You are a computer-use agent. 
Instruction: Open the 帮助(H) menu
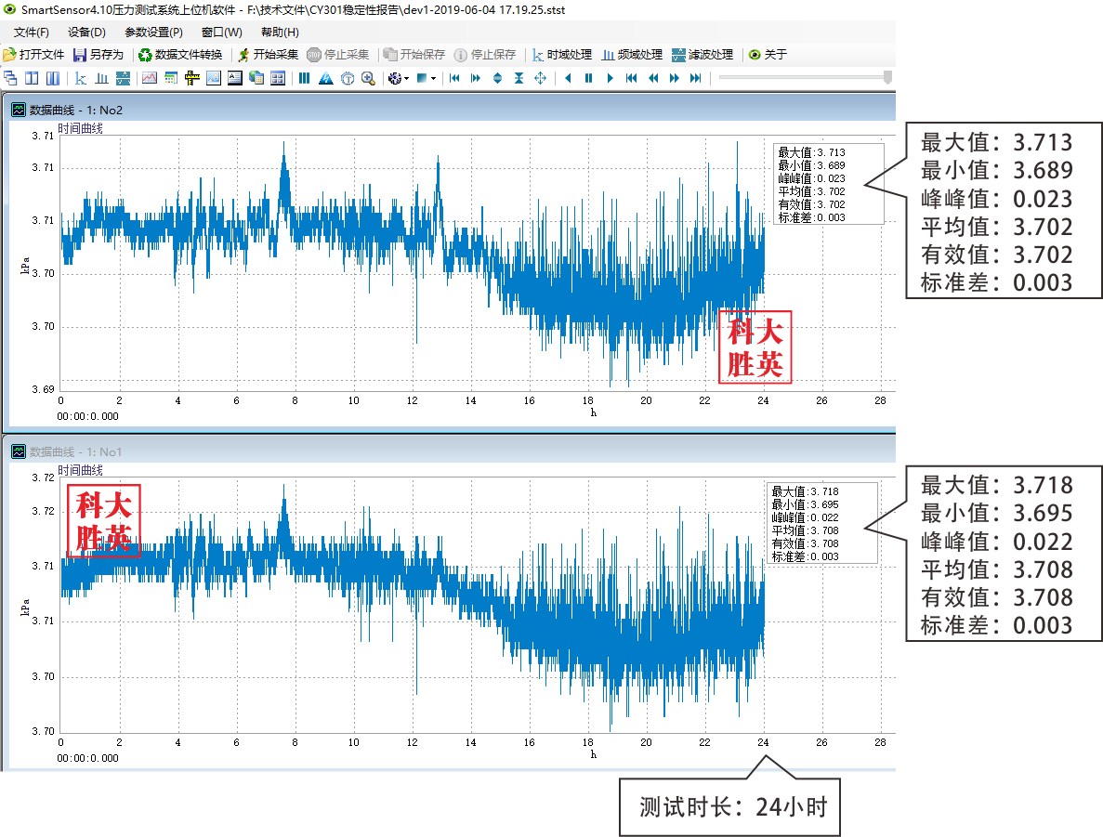(x=280, y=33)
